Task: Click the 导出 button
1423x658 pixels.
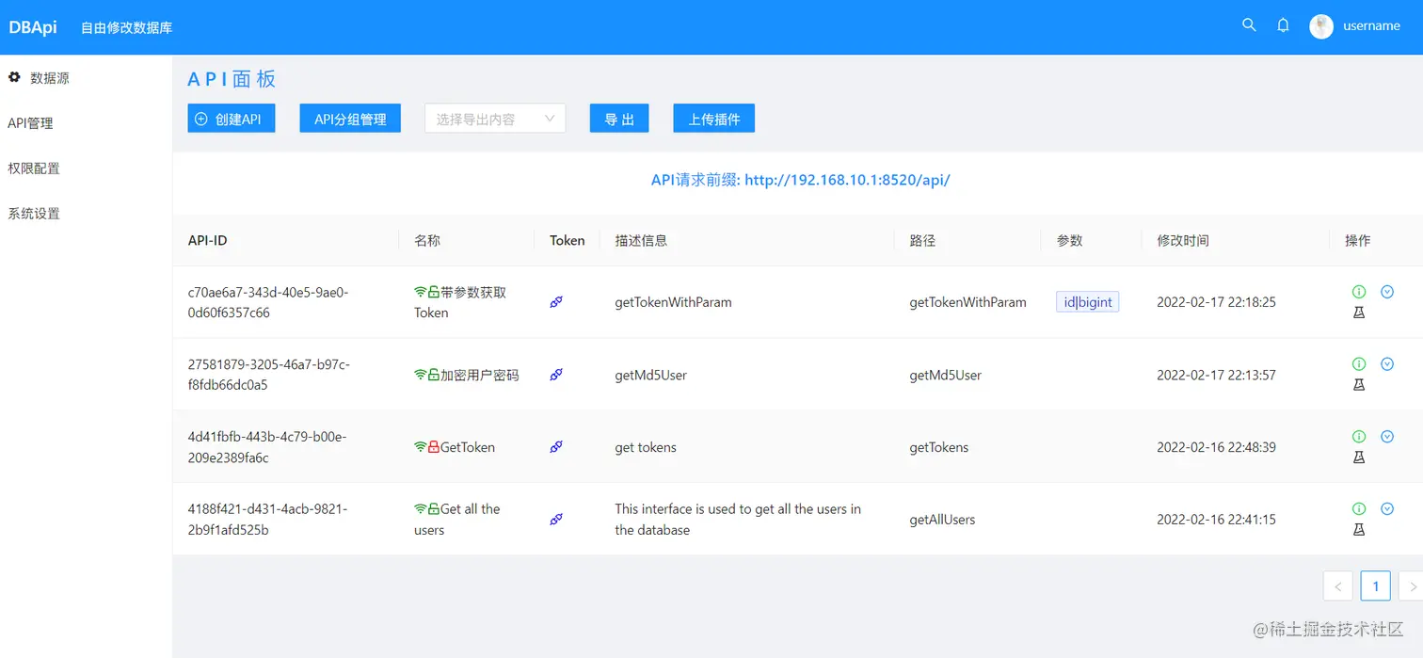Action: coord(619,119)
